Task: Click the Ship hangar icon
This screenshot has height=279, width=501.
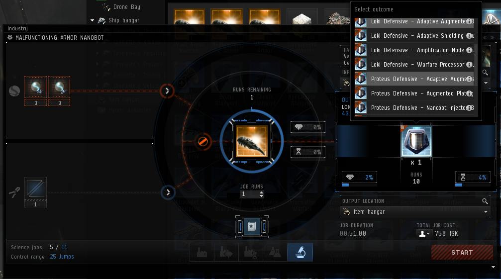Action: [101, 20]
